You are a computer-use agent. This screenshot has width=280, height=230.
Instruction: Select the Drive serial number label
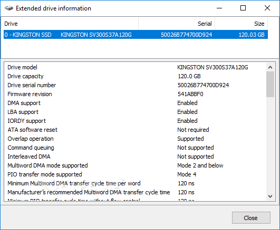(x=32, y=85)
